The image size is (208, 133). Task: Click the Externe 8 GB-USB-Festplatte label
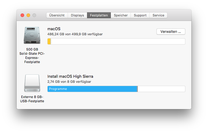pos(32,99)
